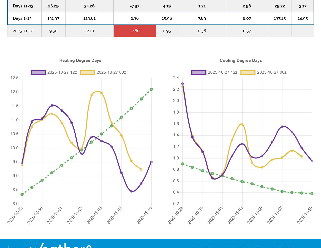Toggle 2025-10-27 12z series in Heating chart legend
321x248 pixels.
[x=54, y=72]
